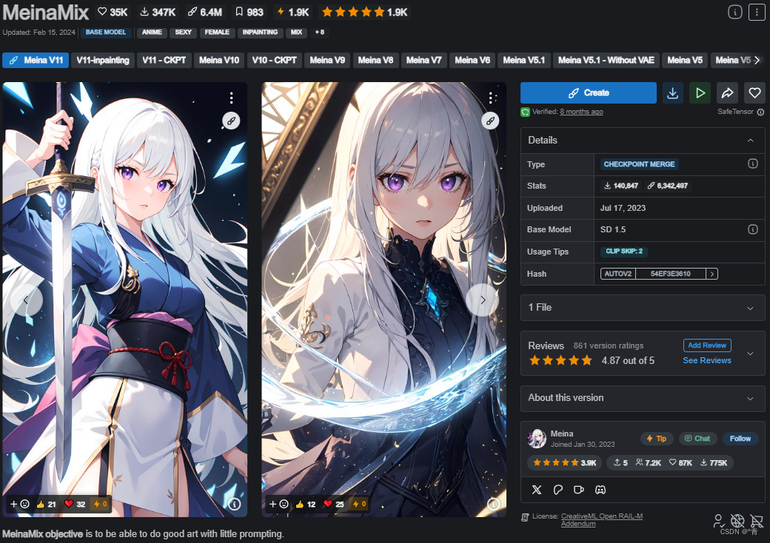Switch to V11-inpainting version
This screenshot has width=770, height=543.
click(103, 60)
